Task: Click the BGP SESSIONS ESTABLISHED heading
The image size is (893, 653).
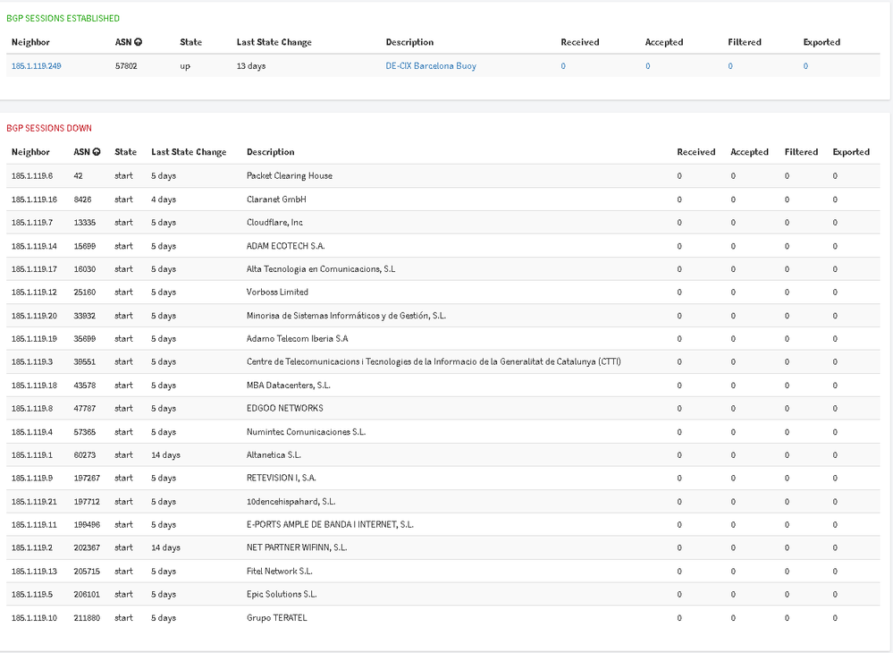Action: tap(63, 18)
